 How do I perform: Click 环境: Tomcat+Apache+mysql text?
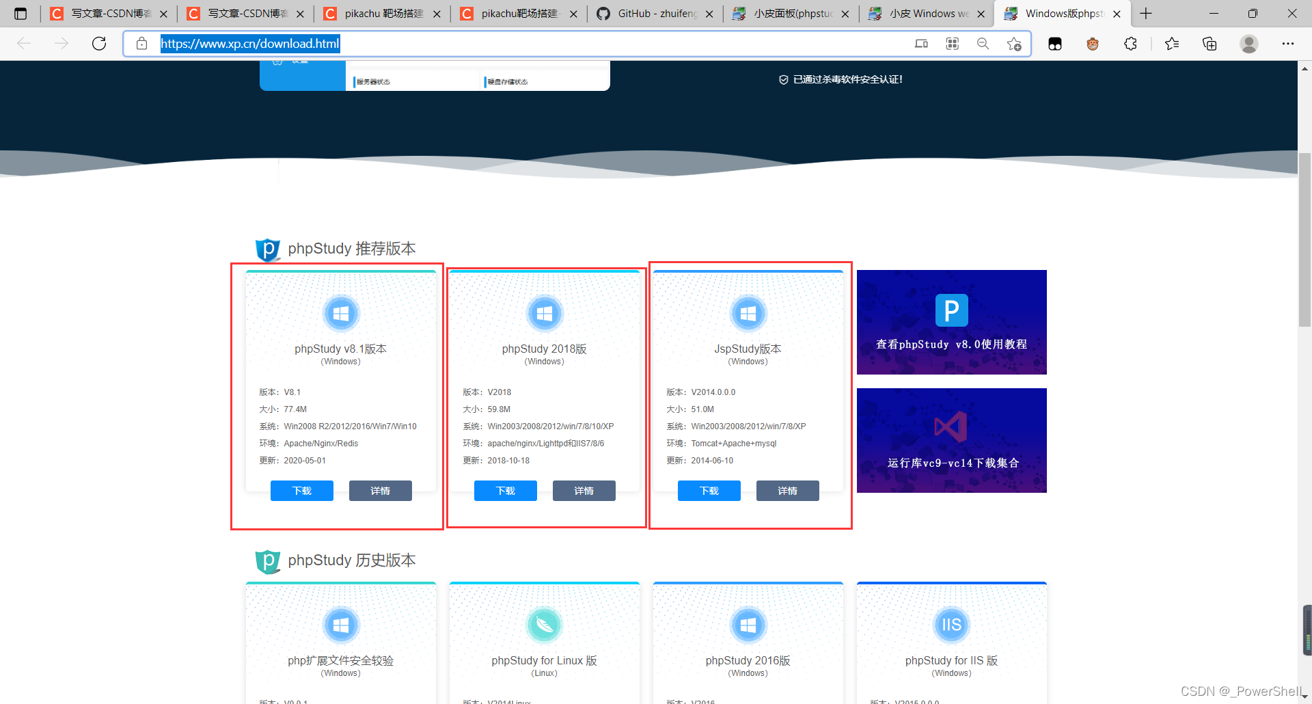coord(722,444)
